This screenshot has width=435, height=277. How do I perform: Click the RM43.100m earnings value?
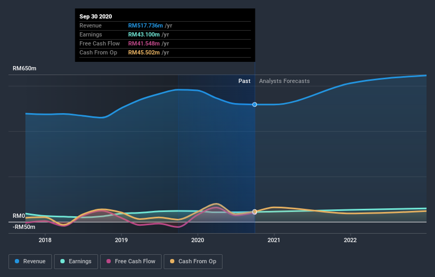pos(144,34)
